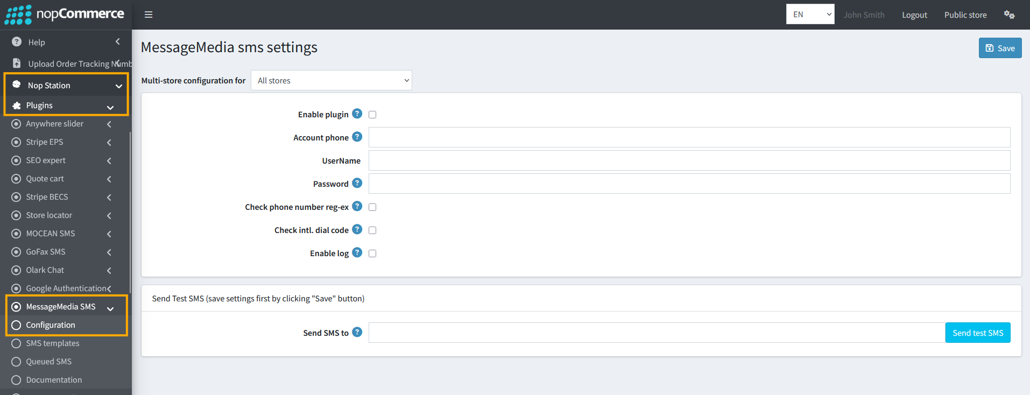Show help tooltip for Enable plugin
Screen dimensions: 1030x395
pyautogui.click(x=357, y=114)
